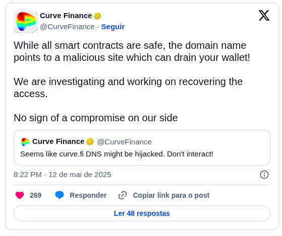Click the gold verified badge beside Curve Finance
Viewport: 282px width, 236px height.
coord(97,16)
